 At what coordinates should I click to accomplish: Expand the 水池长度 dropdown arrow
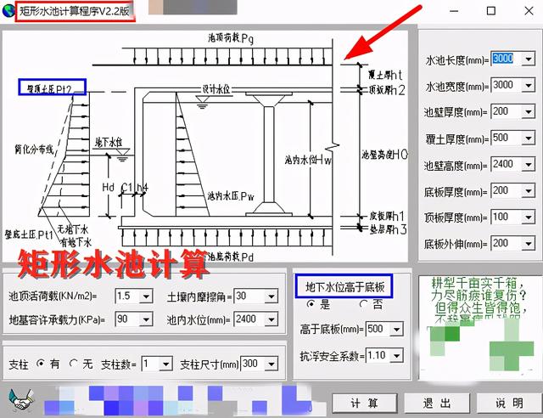[x=528, y=59]
